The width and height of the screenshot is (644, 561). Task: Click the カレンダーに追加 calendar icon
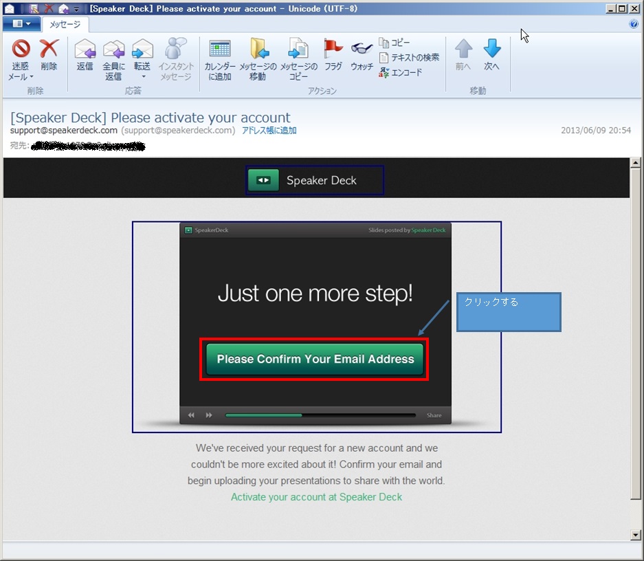coord(220,49)
